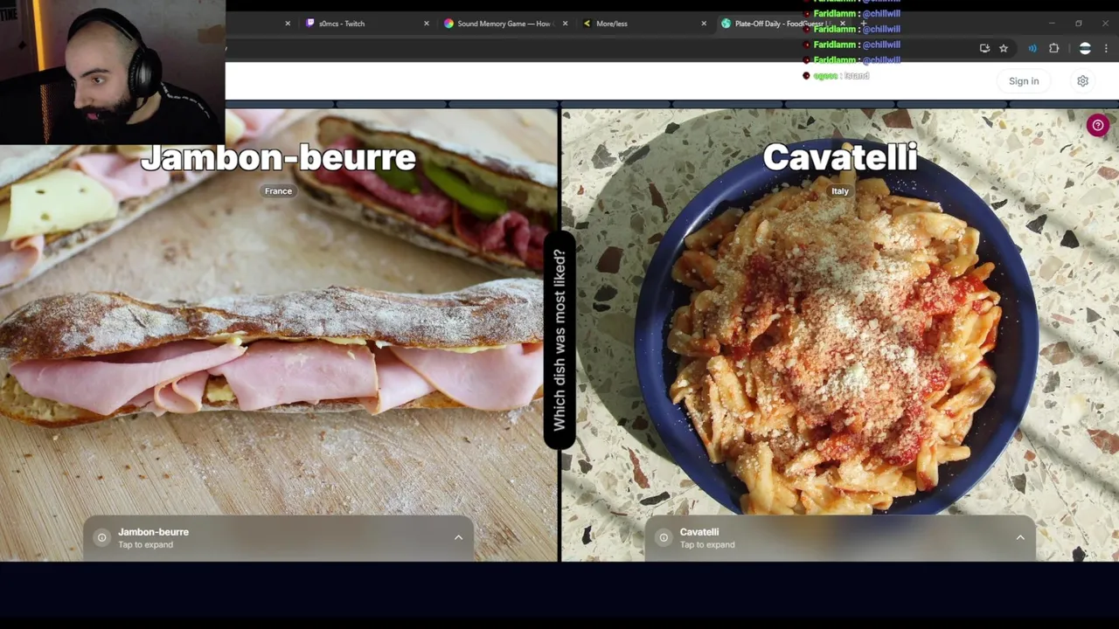Click 'Which dish was most liked?' label

pos(559,340)
